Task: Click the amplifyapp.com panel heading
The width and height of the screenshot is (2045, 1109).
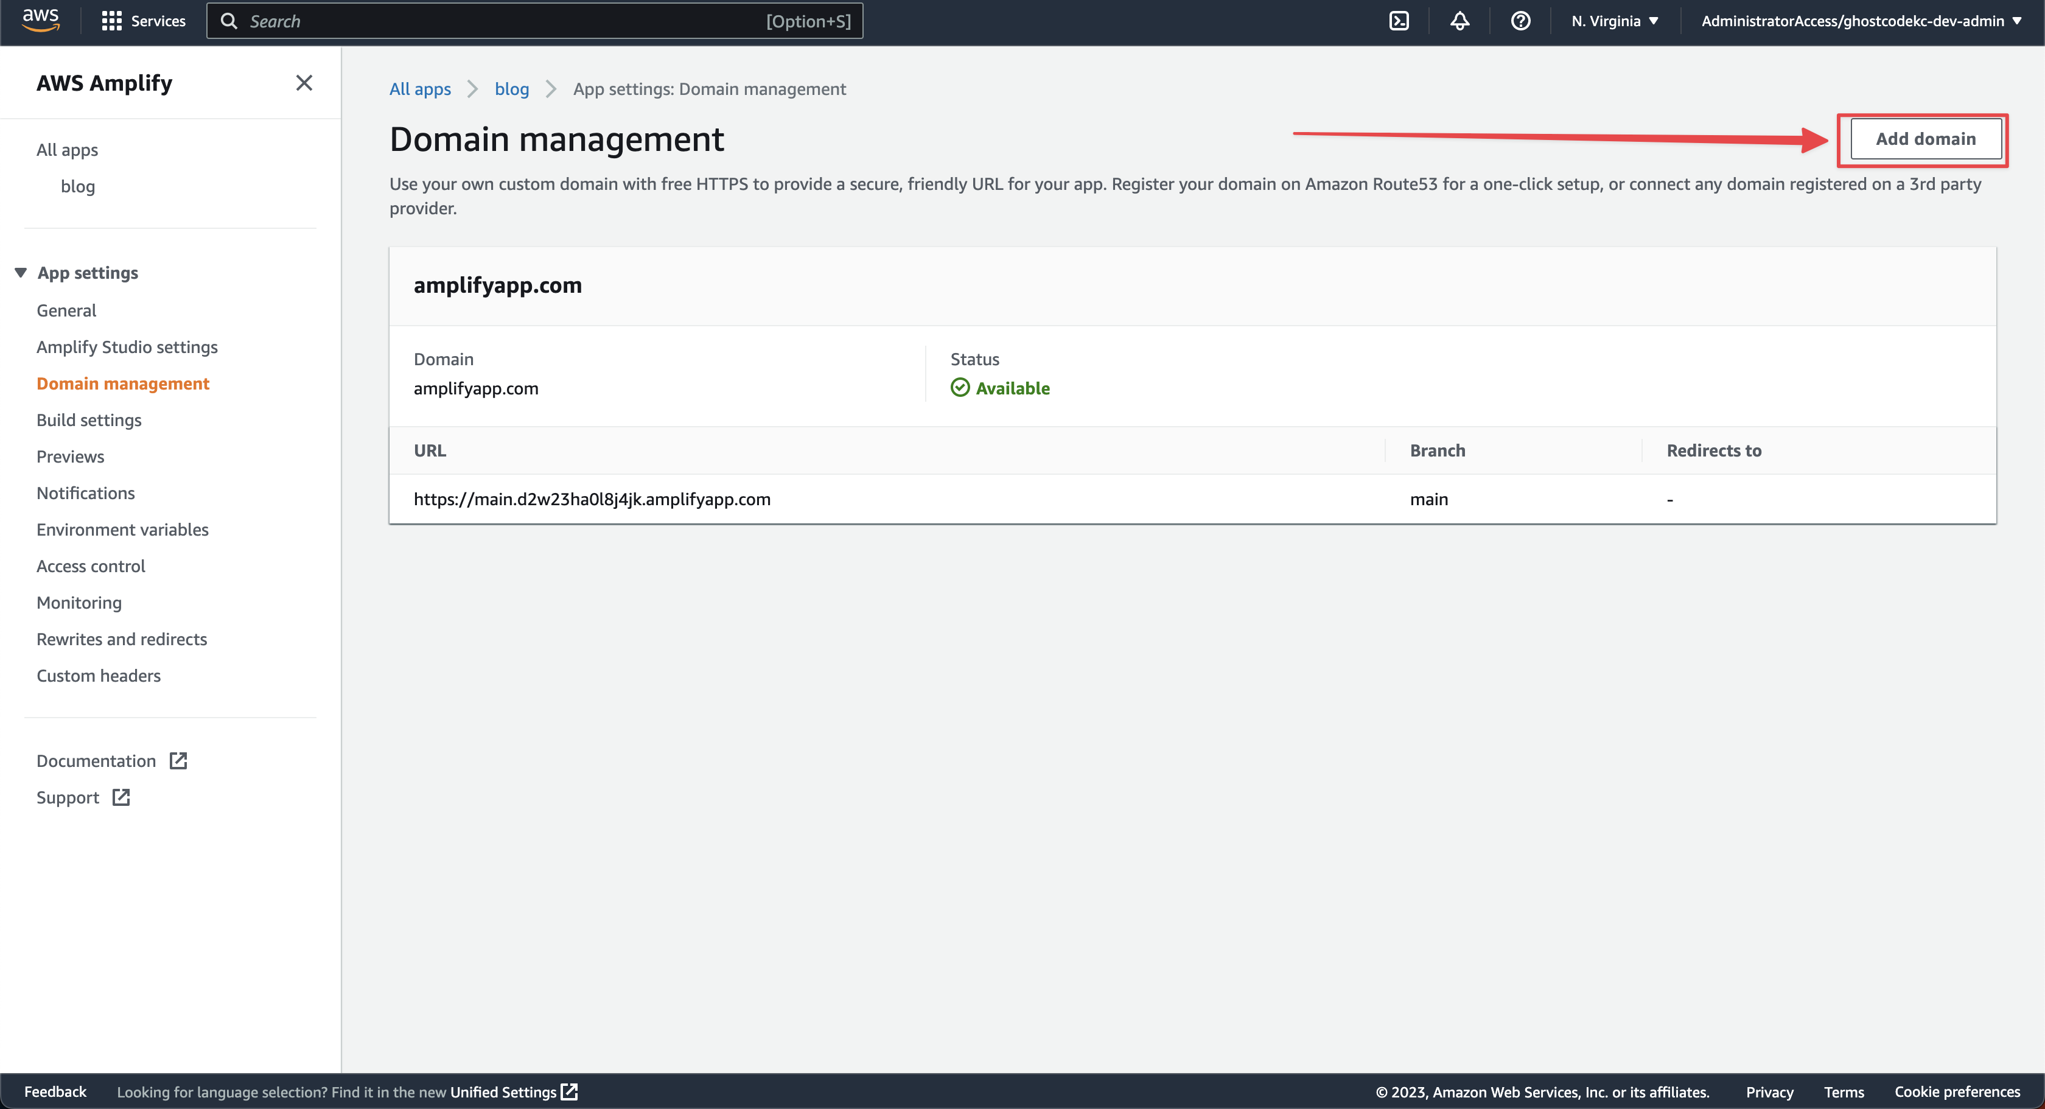Action: pyautogui.click(x=498, y=285)
